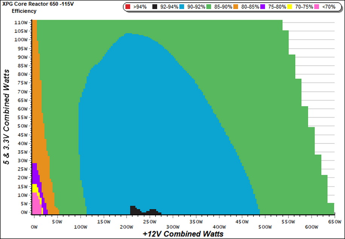This screenshot has width=345, height=239.
Task: Click the '5 & 3.3V Combined Watts' axis title
Action: point(7,117)
